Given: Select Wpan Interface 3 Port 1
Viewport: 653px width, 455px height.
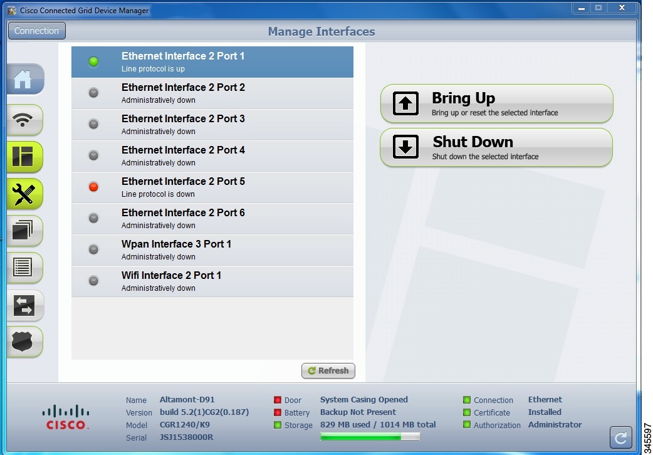Looking at the screenshot, I should coord(213,249).
